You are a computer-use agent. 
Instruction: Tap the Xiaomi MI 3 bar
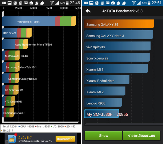116,69
